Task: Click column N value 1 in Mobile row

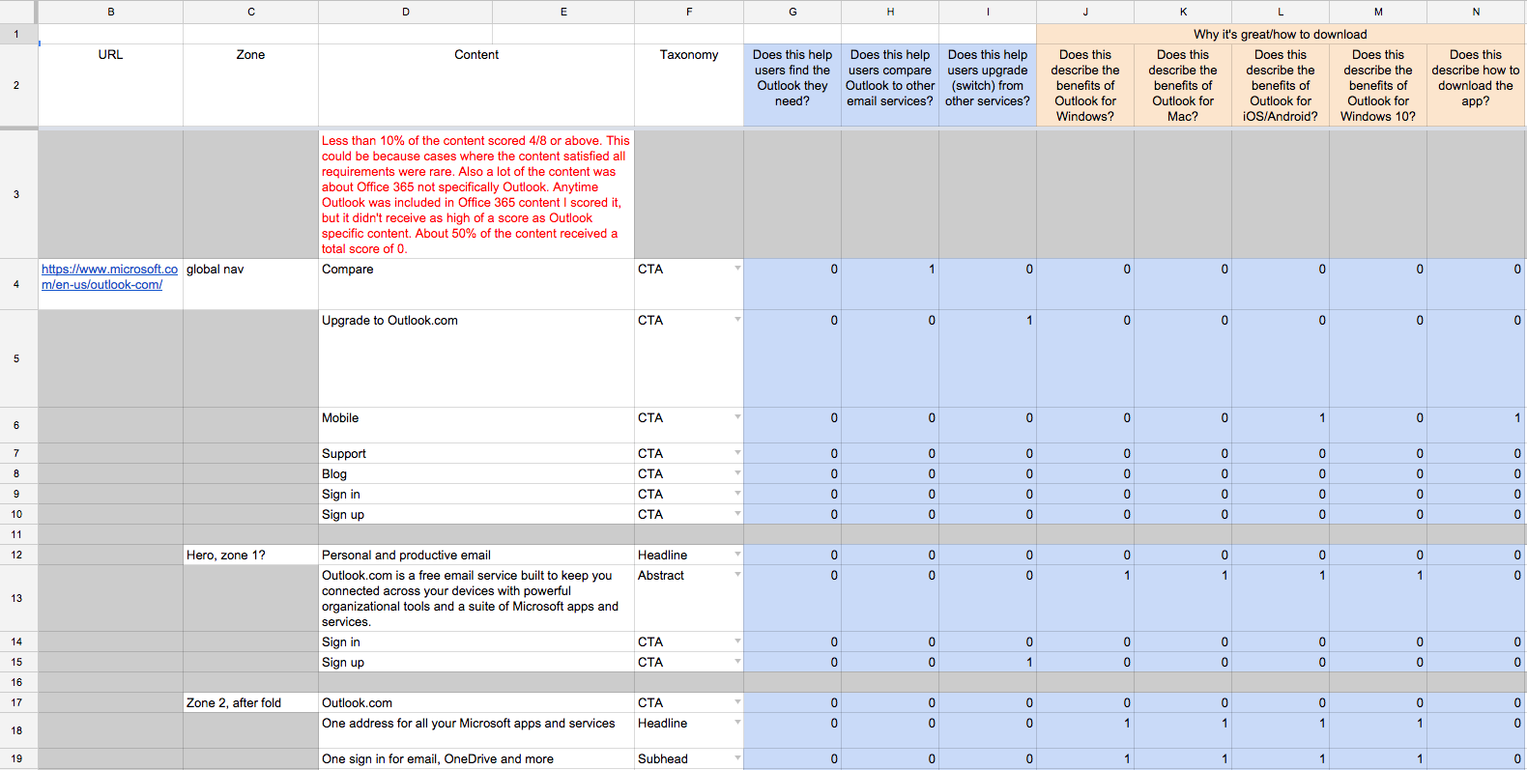Action: (1476, 425)
